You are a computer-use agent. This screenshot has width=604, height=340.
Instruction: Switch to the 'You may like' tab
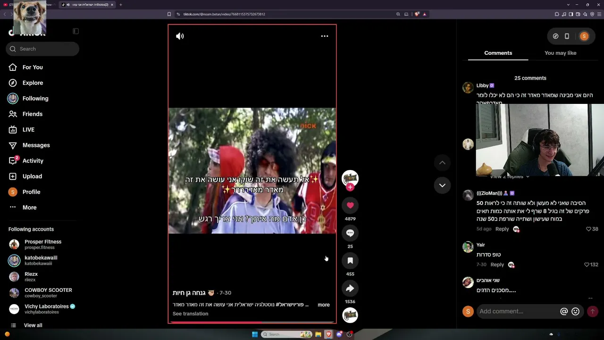pos(560,53)
